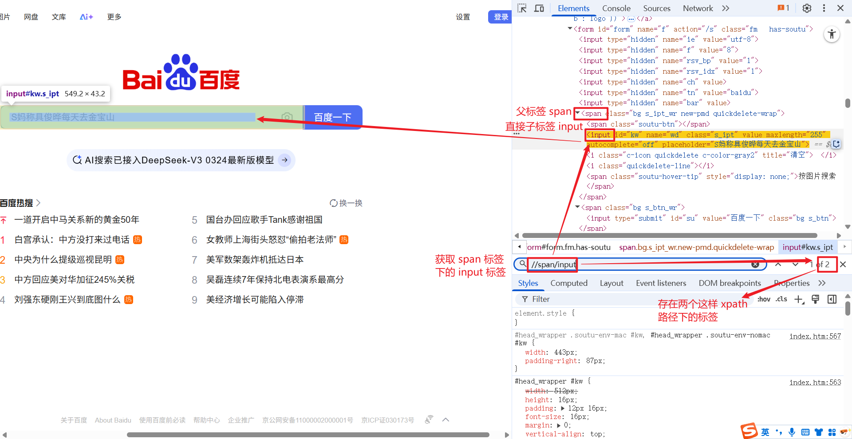852x439 pixels.
Task: Open index.htm:567 source link
Action: (815, 336)
